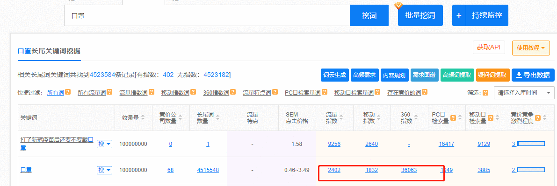Click 竞价公司数量 value 68
This screenshot has height=186, width=557.
171,170
